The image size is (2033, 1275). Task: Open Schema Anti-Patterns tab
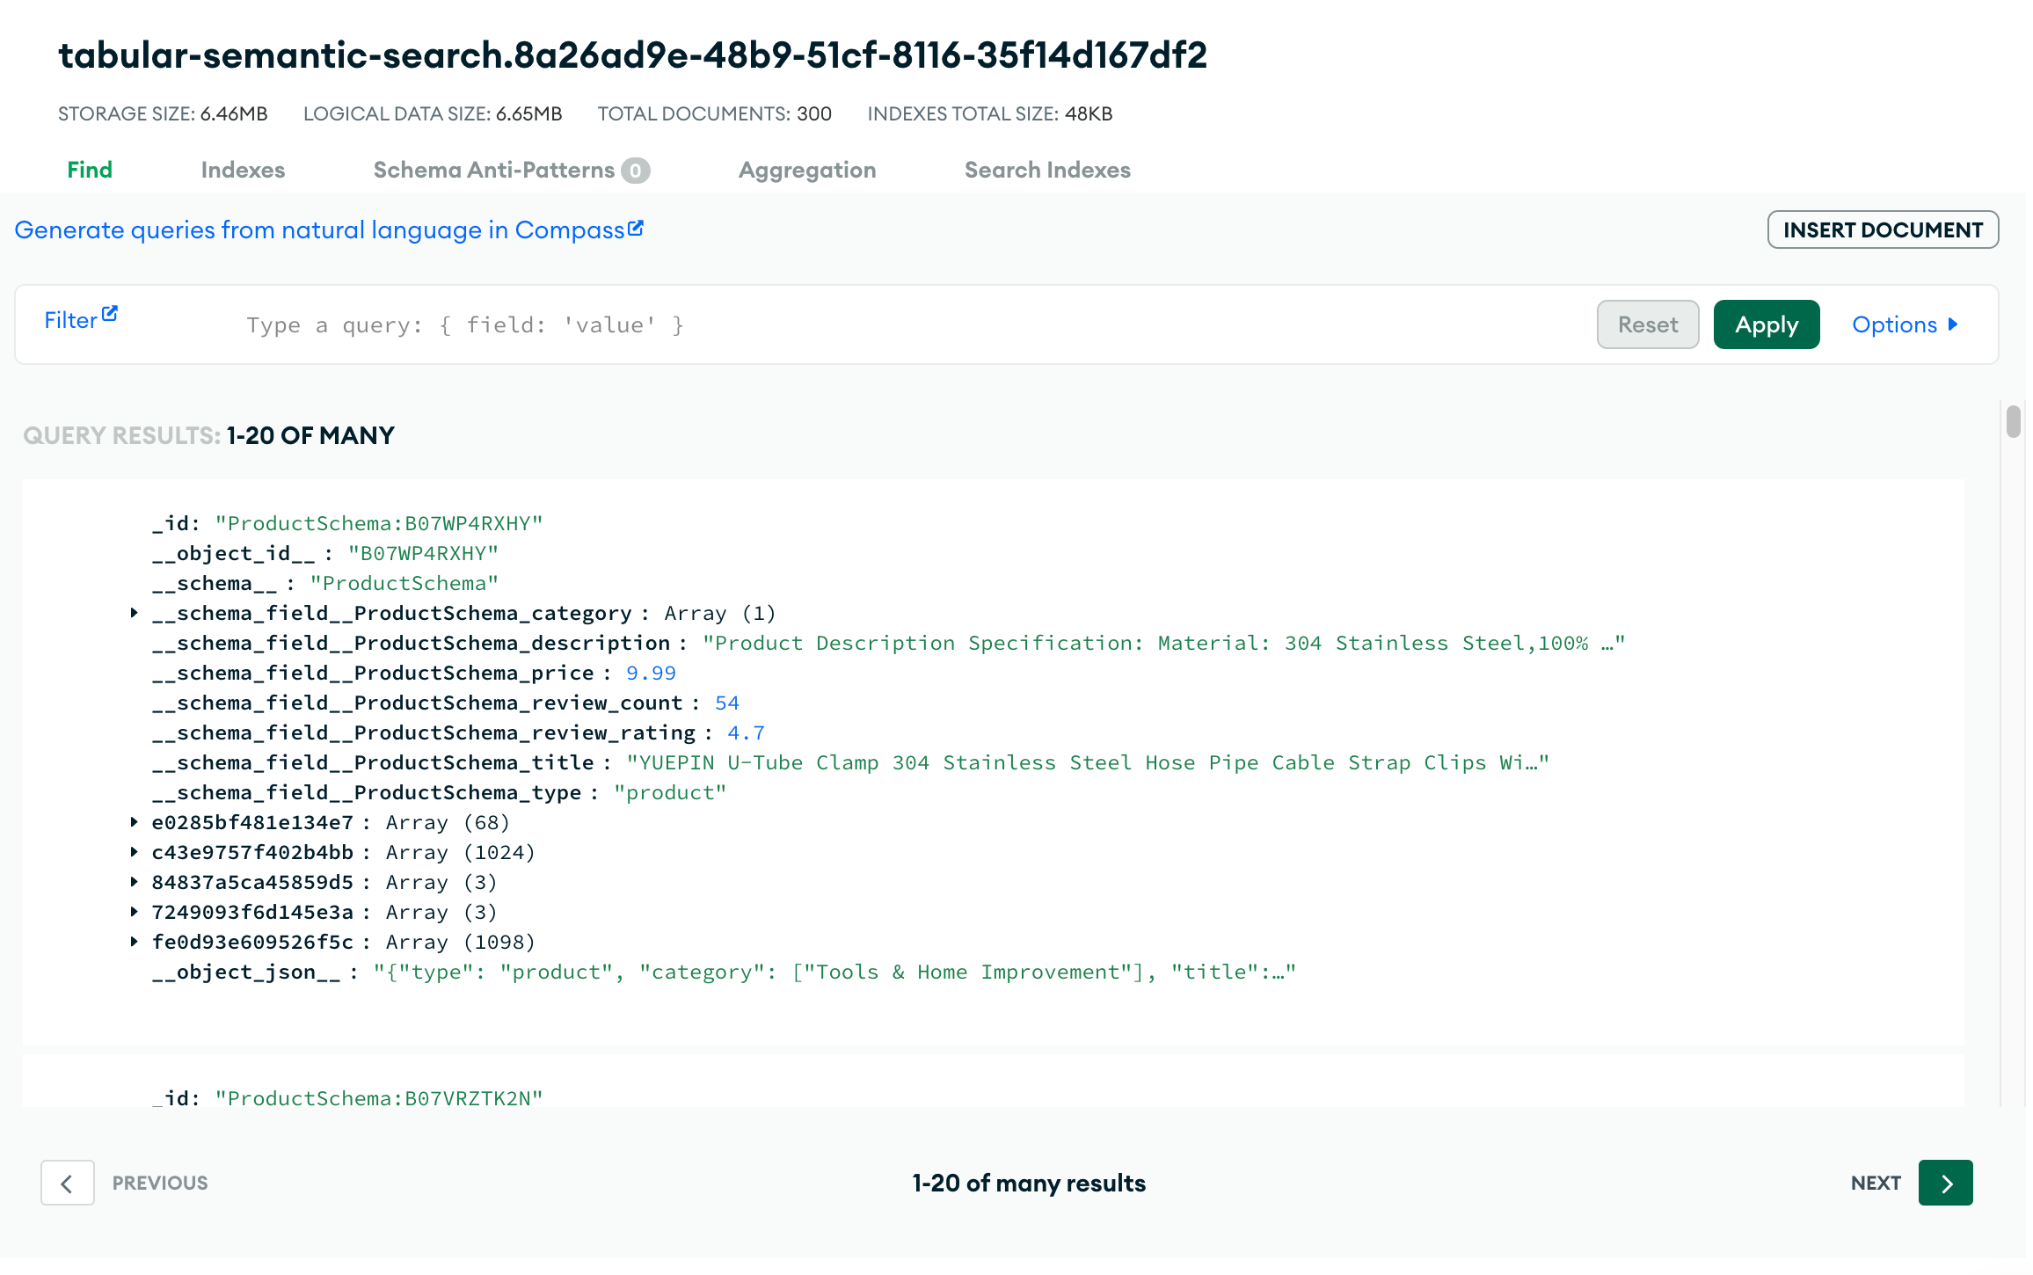coord(511,170)
